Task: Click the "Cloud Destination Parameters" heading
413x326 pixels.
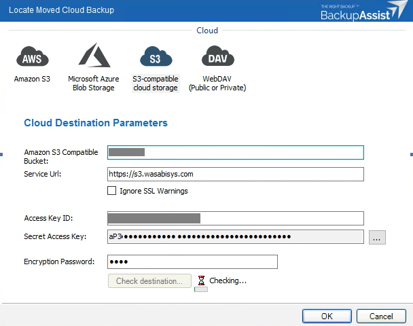Action: 96,123
